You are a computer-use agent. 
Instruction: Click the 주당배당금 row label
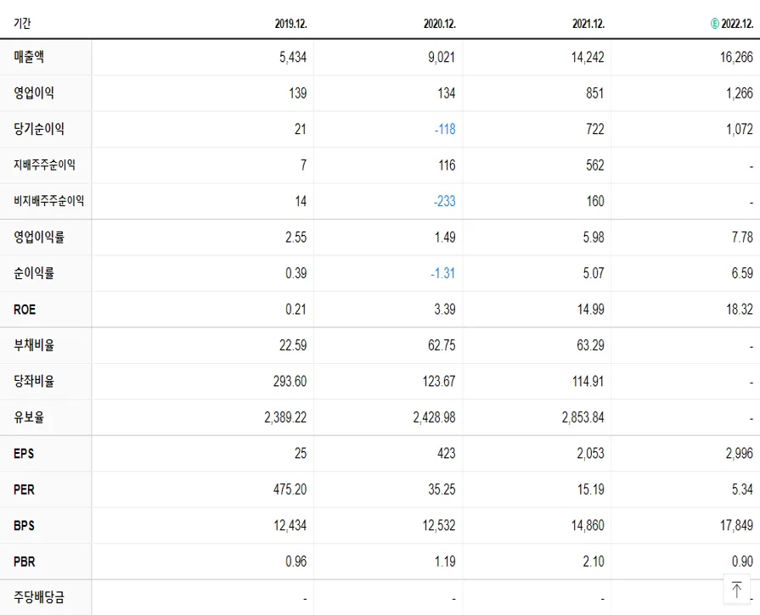pos(39,597)
